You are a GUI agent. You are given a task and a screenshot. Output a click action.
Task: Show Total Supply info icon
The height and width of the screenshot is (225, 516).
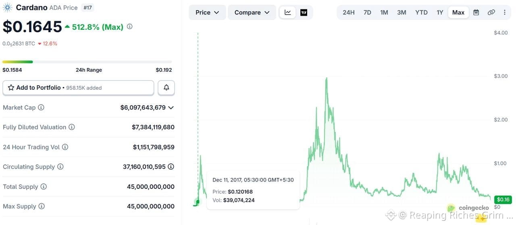44,187
